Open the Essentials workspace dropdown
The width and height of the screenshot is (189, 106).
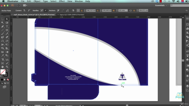coord(161,5)
